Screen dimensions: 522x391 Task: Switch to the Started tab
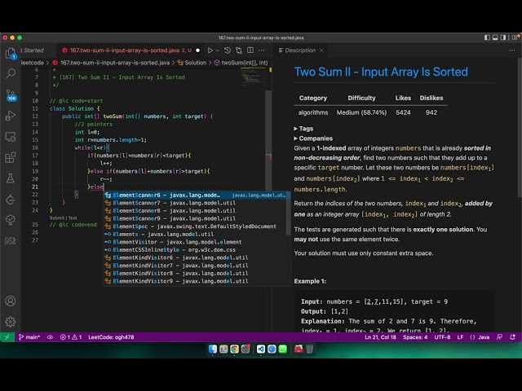click(33, 51)
